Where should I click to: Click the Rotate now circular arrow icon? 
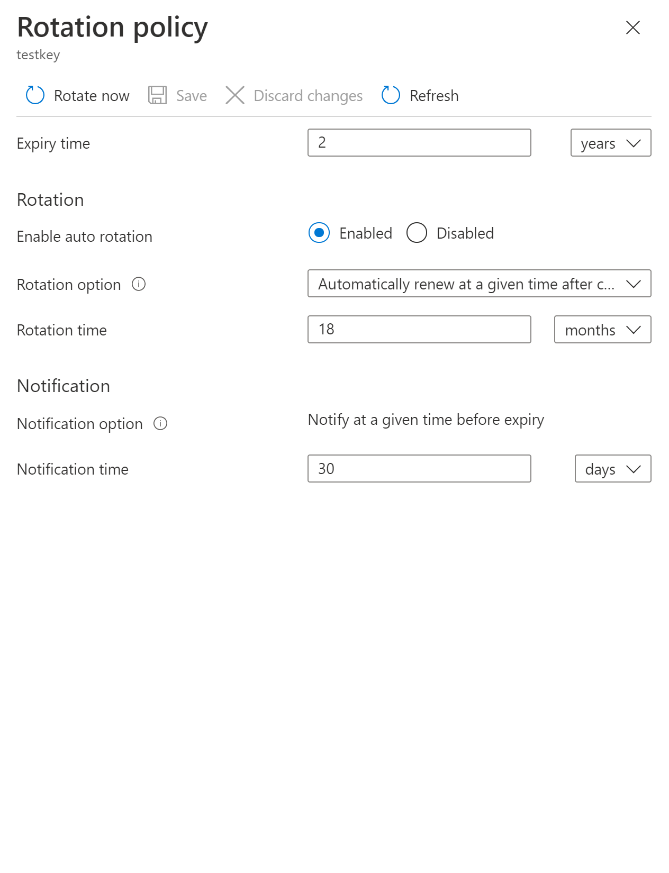tap(35, 95)
